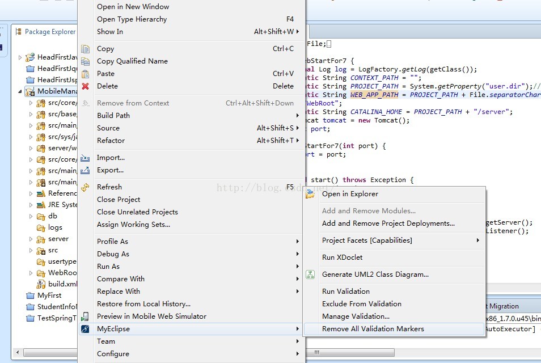Click the db folder icon
541x363 pixels.
41,216
